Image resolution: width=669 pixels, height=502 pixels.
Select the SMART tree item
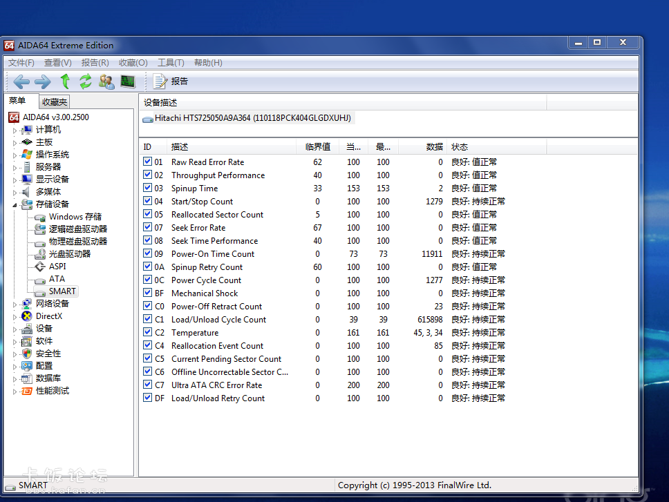pyautogui.click(x=62, y=291)
